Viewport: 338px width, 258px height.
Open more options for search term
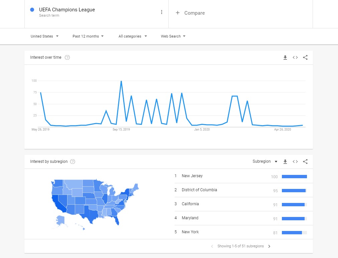point(162,12)
